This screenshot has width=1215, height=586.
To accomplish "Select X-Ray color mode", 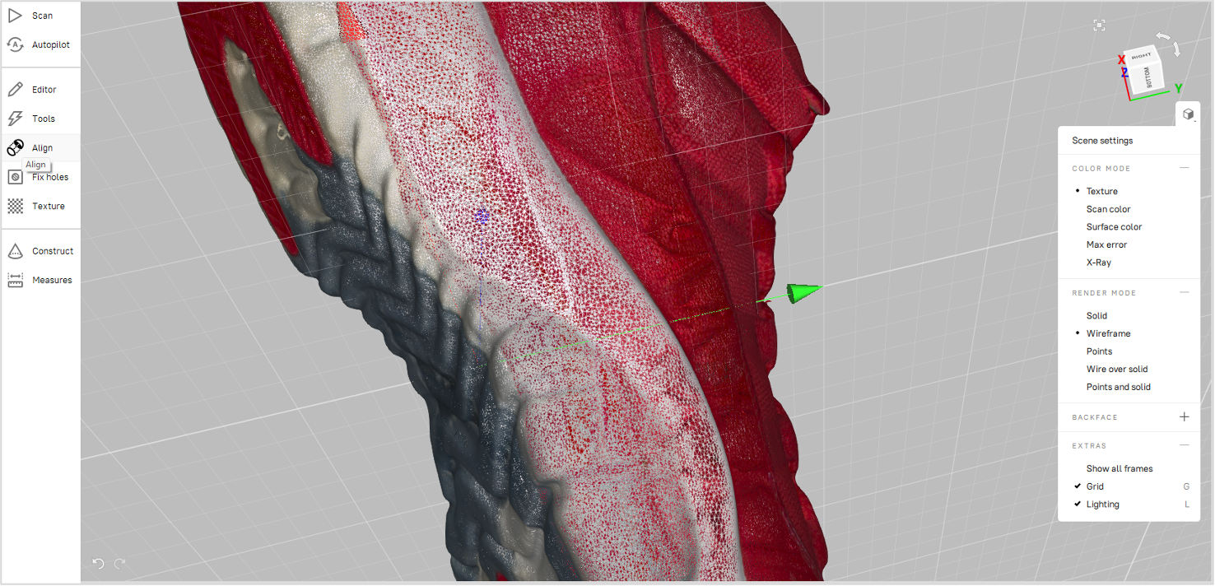I will coord(1098,263).
